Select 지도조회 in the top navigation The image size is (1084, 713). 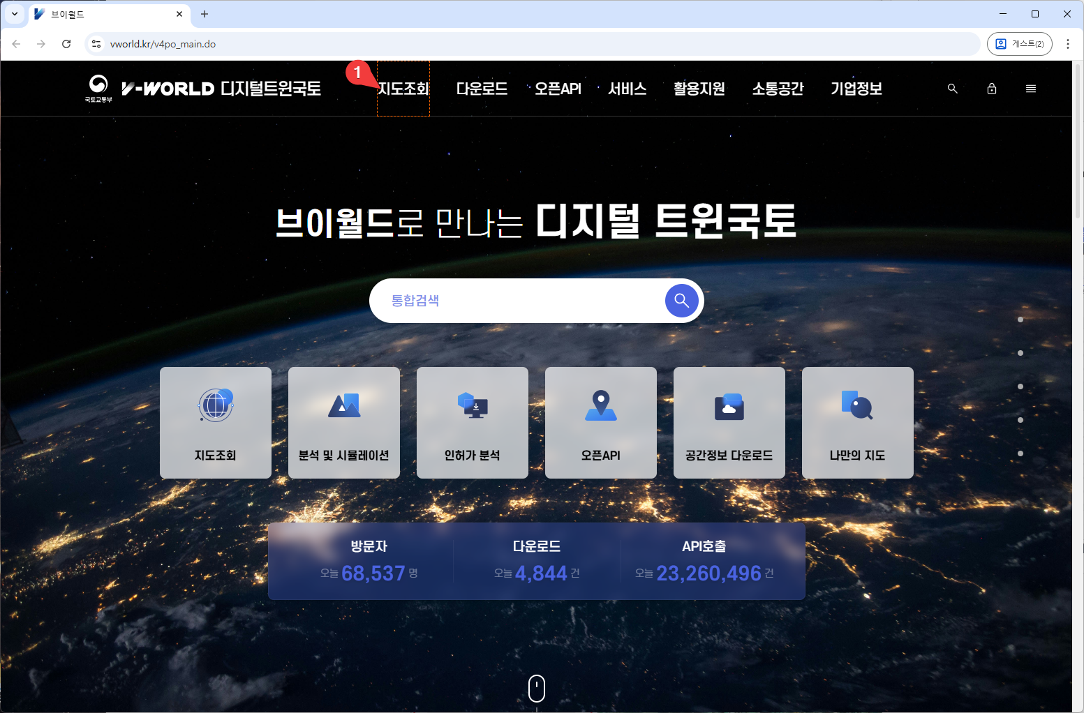403,89
